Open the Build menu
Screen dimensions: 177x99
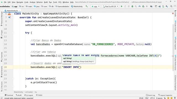[x=46, y=2]
